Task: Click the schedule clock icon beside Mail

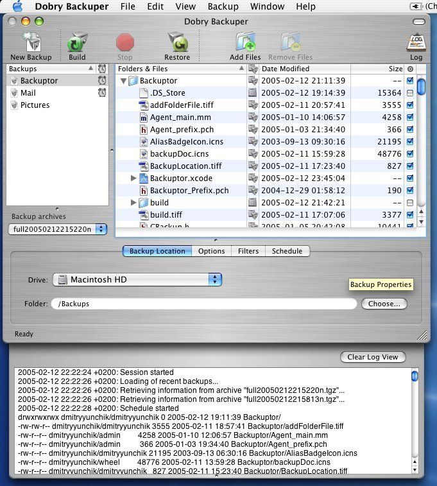Action: click(x=102, y=92)
